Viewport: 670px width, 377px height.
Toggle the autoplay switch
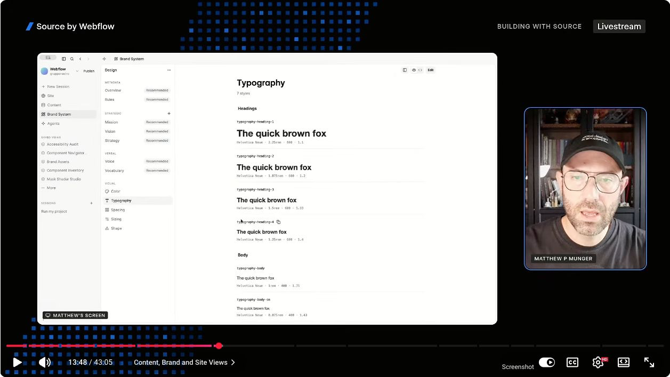click(x=546, y=363)
